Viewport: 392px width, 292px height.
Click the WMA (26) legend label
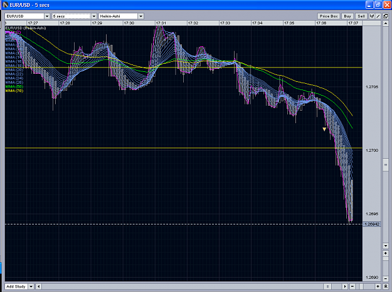coord(14,83)
